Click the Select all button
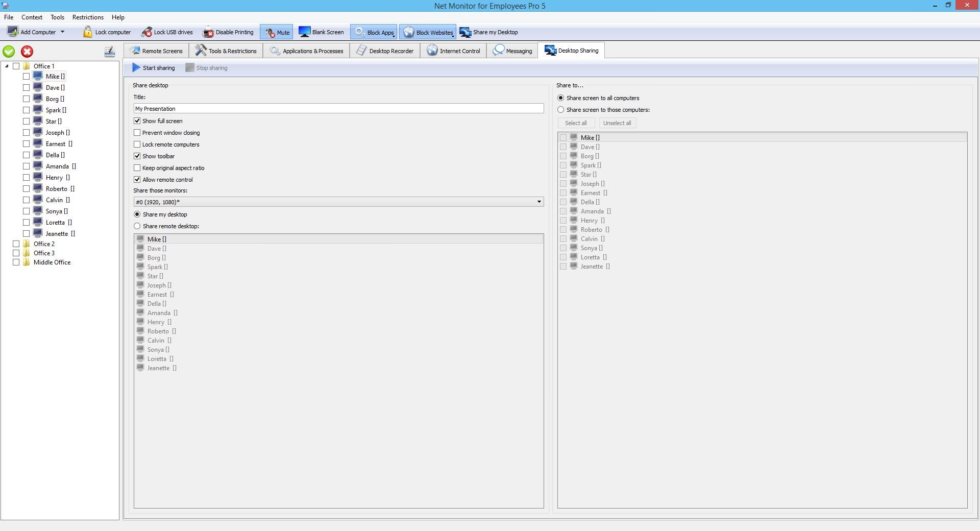The height and width of the screenshot is (531, 980). point(576,123)
